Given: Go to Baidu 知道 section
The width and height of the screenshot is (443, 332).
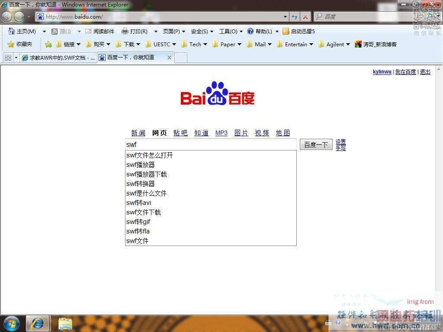Looking at the screenshot, I should pyautogui.click(x=202, y=133).
